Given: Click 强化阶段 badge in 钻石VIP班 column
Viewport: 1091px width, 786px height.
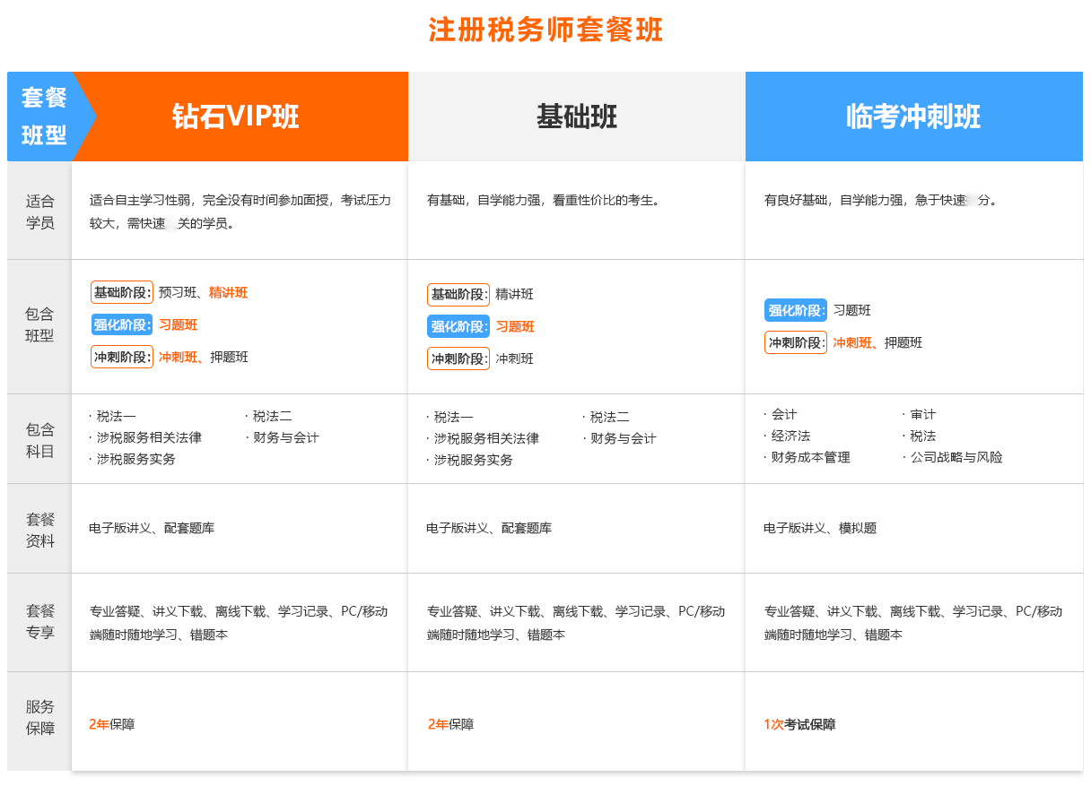Looking at the screenshot, I should (122, 324).
